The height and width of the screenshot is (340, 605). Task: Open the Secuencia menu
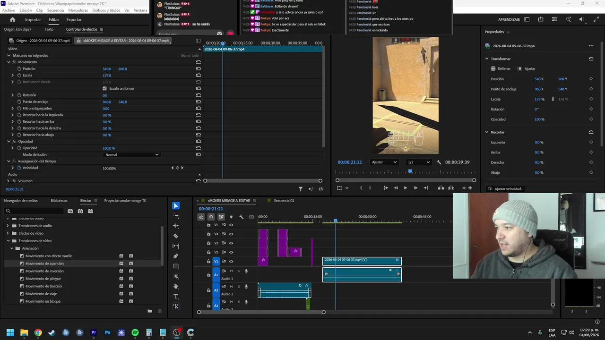[55, 10]
